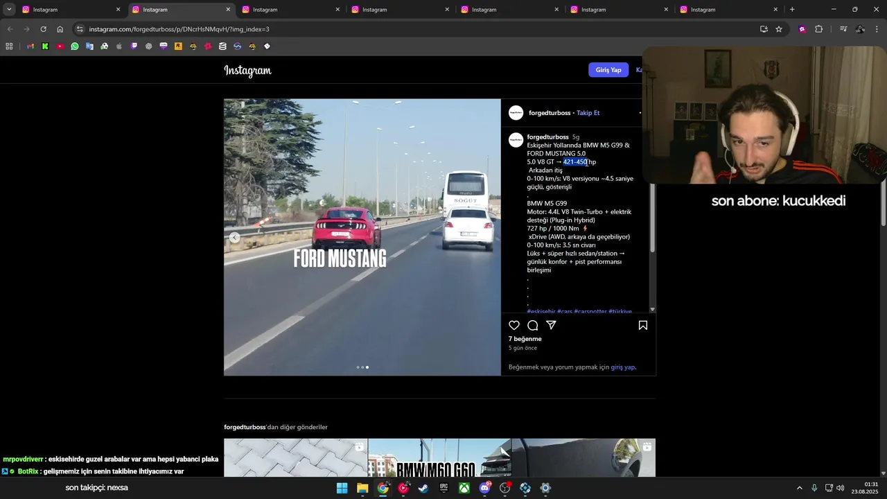This screenshot has height=499, width=887.
Task: Open Apple bookmark
Action: [x=119, y=46]
